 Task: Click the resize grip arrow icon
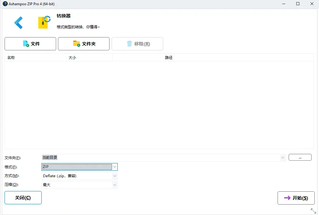[313, 211]
